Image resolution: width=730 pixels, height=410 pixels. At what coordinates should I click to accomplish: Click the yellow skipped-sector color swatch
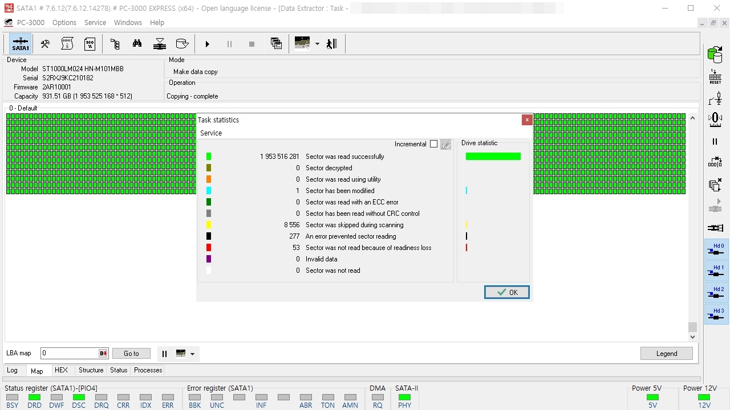coord(209,225)
